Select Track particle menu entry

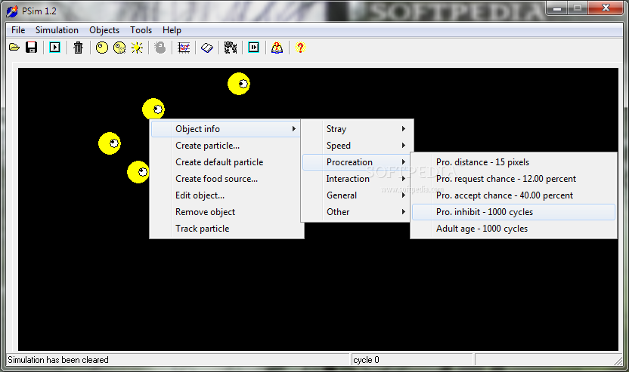coord(226,229)
